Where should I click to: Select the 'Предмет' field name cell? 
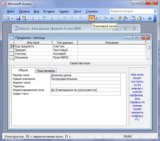click(33, 50)
